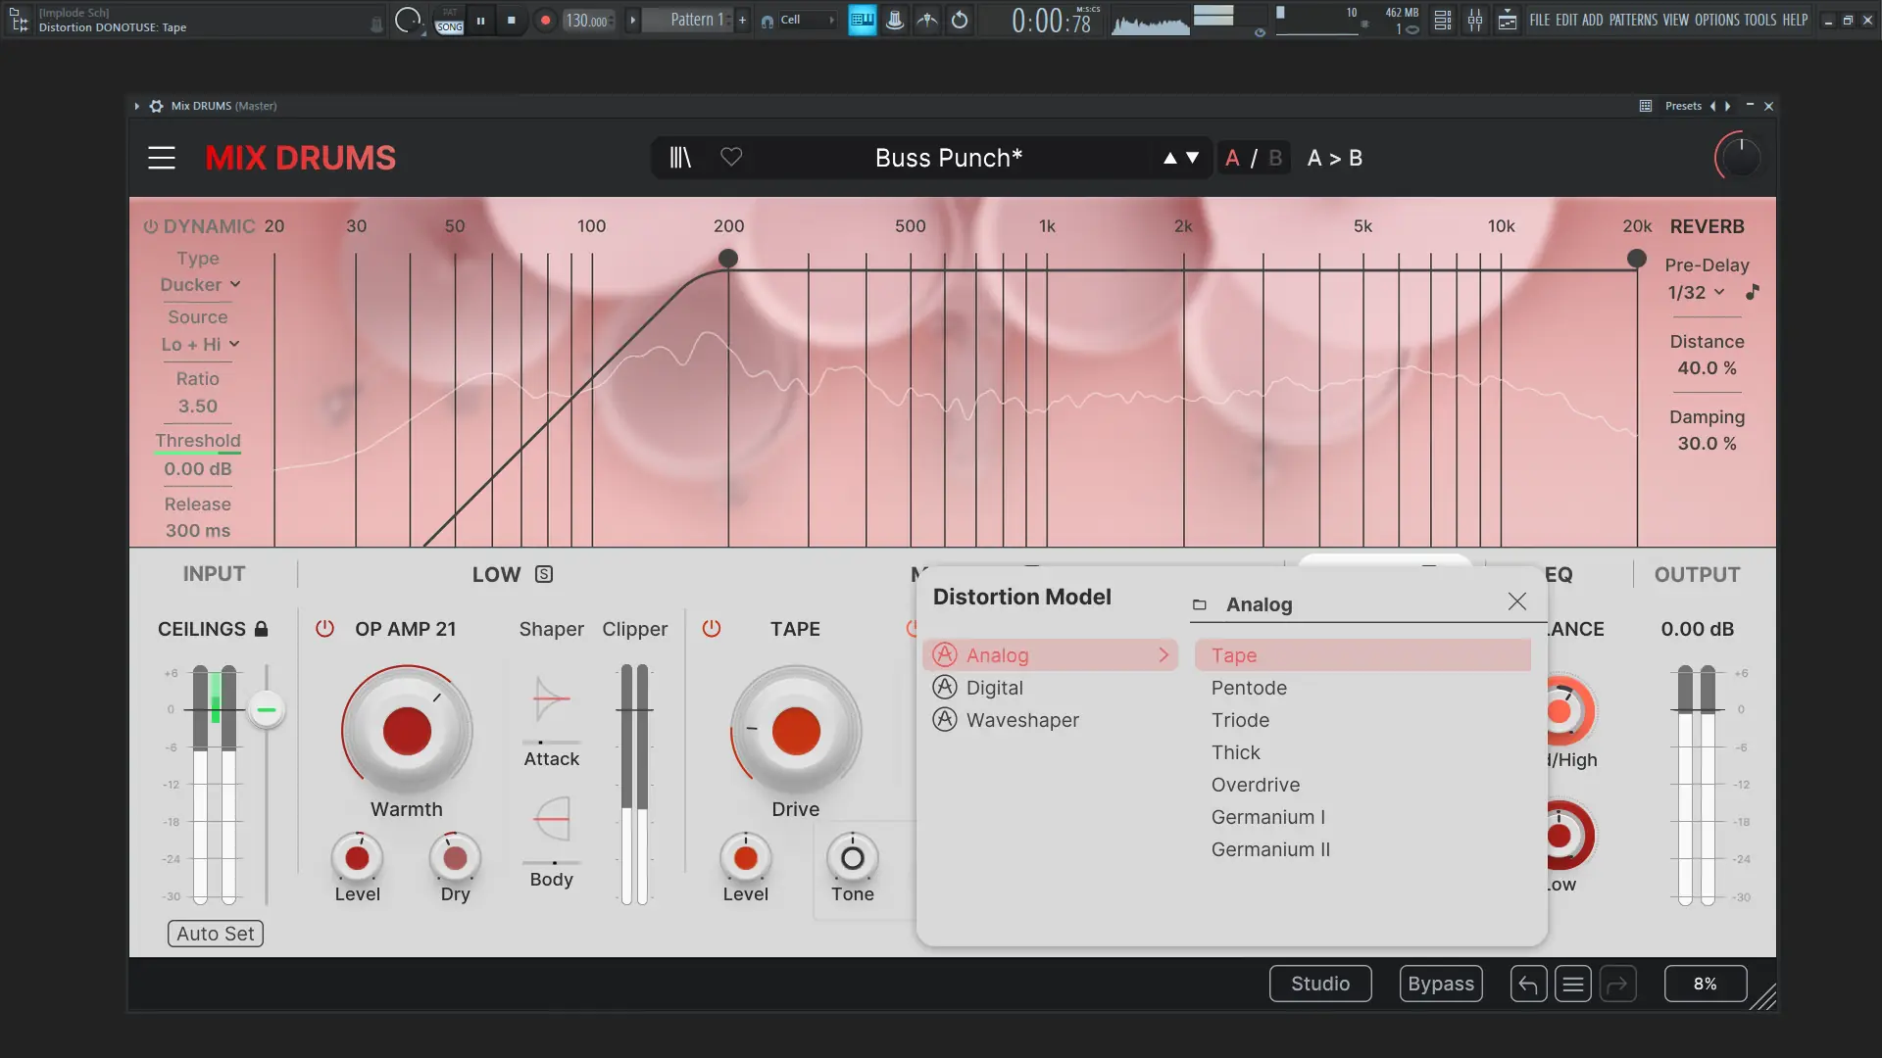
Task: Solo the LOW band via S icon
Action: point(544,575)
